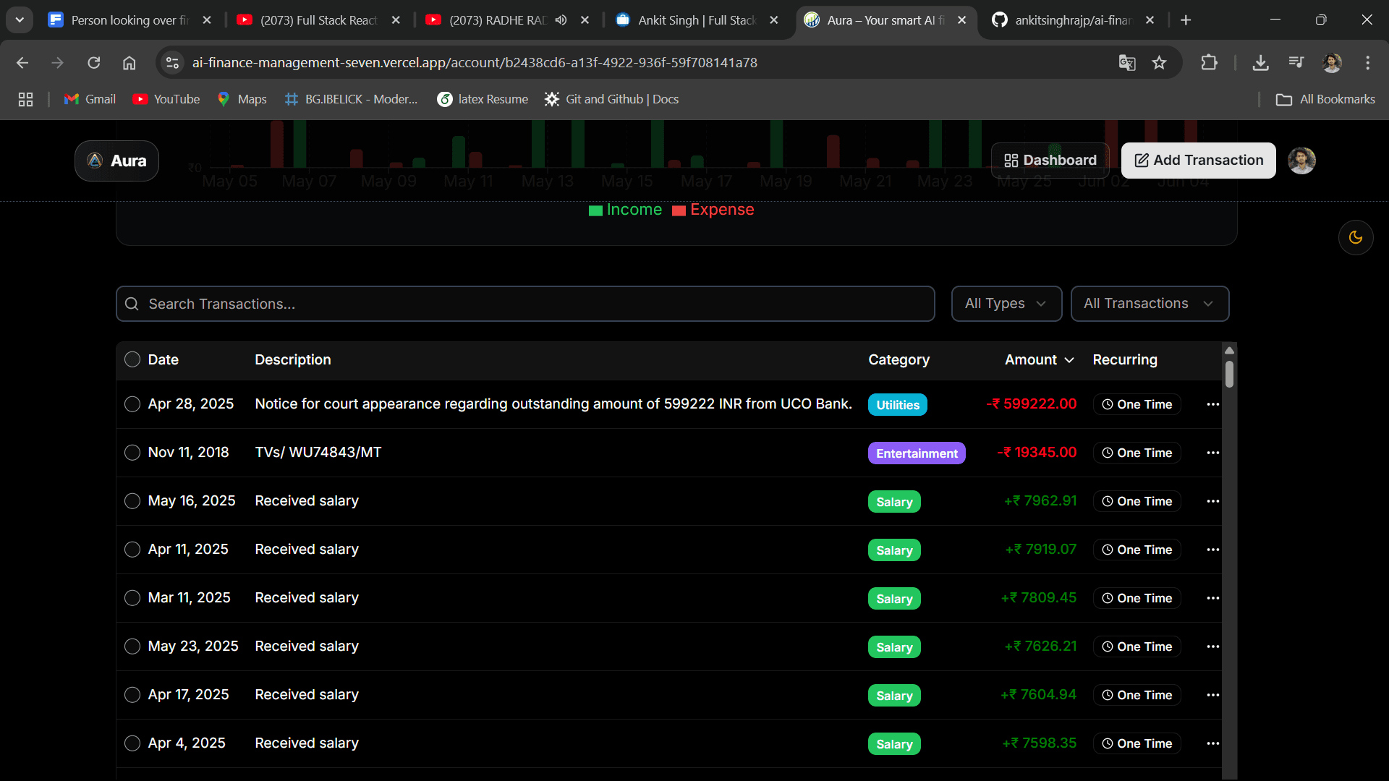Open a new browser tab

coord(1186,20)
